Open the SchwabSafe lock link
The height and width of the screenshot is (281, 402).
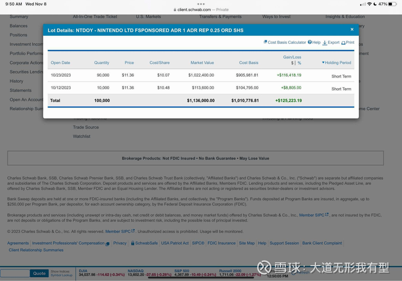(144, 243)
